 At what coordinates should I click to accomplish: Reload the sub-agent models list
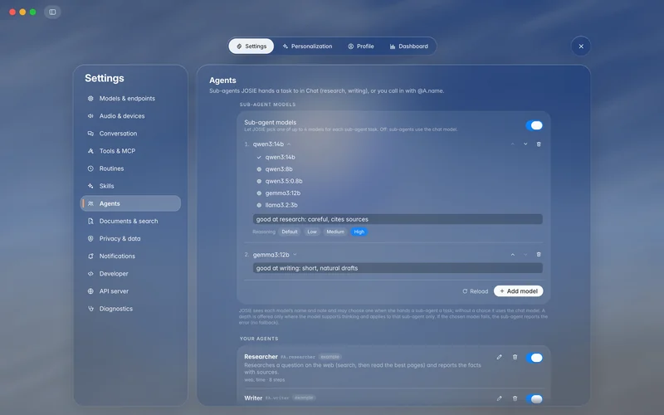coord(475,291)
